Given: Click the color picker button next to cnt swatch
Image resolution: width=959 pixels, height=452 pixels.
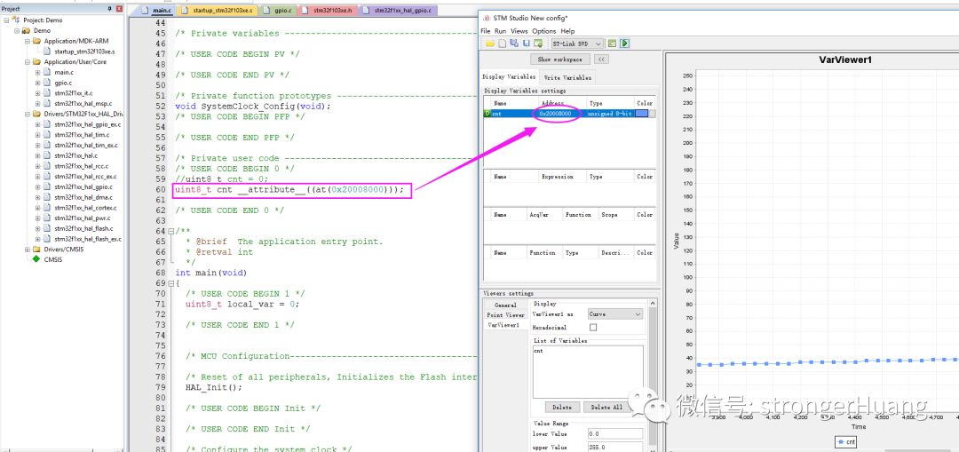Looking at the screenshot, I should tap(653, 113).
